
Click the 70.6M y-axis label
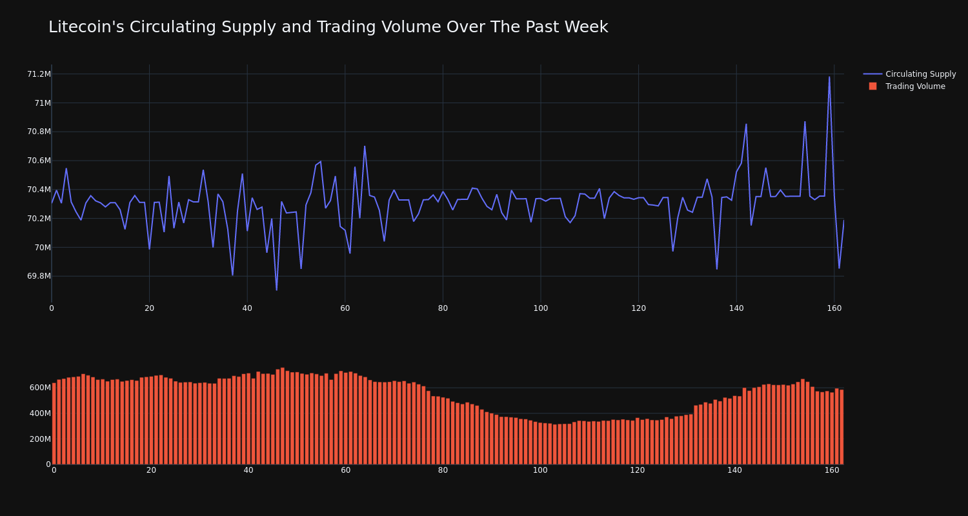(39, 161)
